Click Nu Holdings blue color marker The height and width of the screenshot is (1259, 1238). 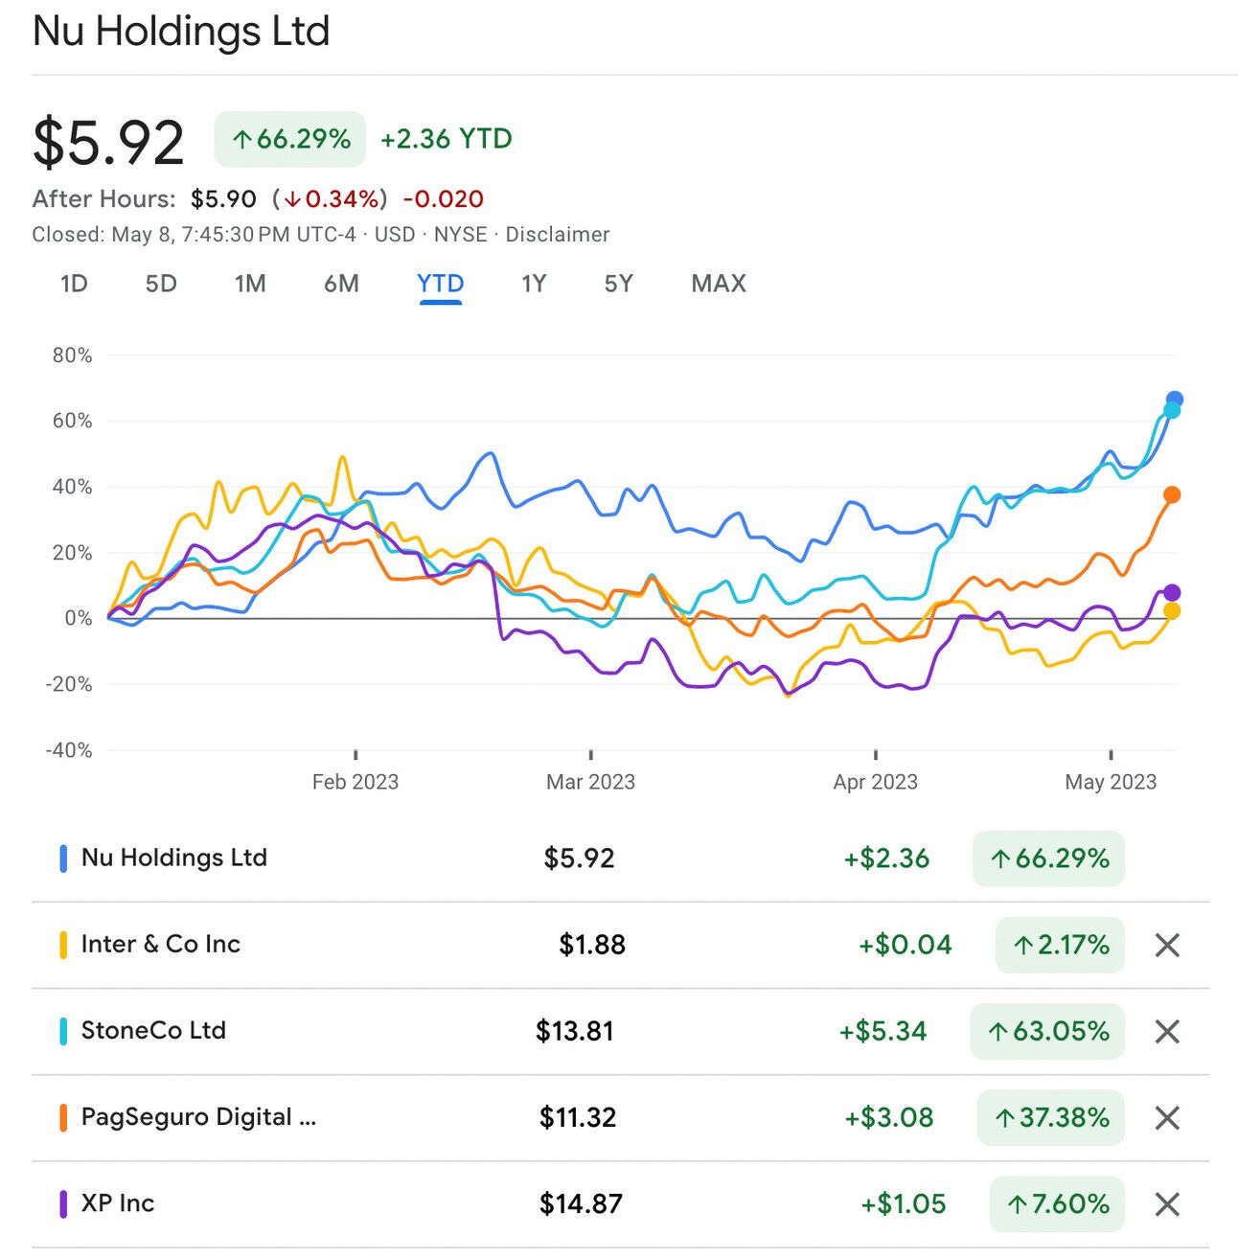pos(63,858)
